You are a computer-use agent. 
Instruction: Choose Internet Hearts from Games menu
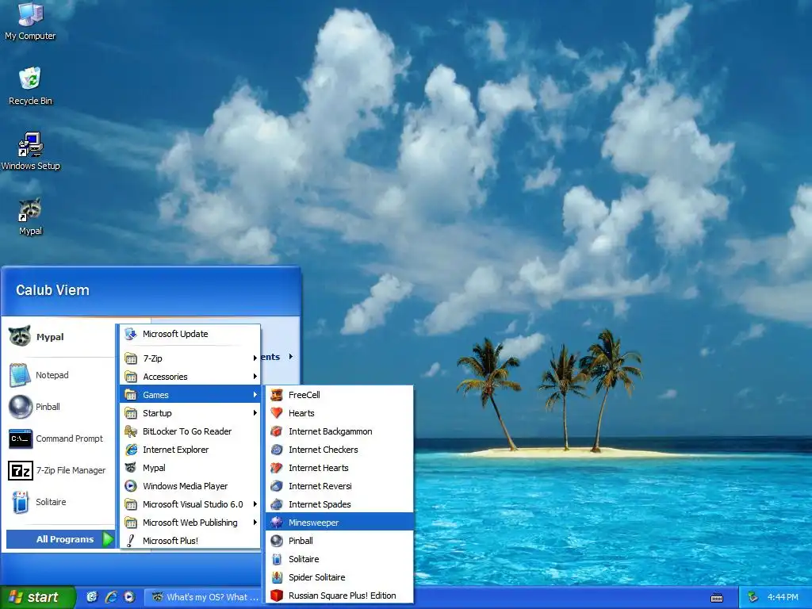(339, 468)
